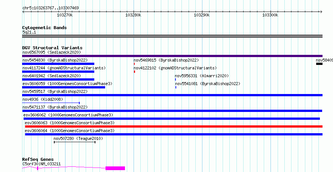
Task: Select the C5orf30|NM_033211 gene label
Action: (x=42, y=164)
